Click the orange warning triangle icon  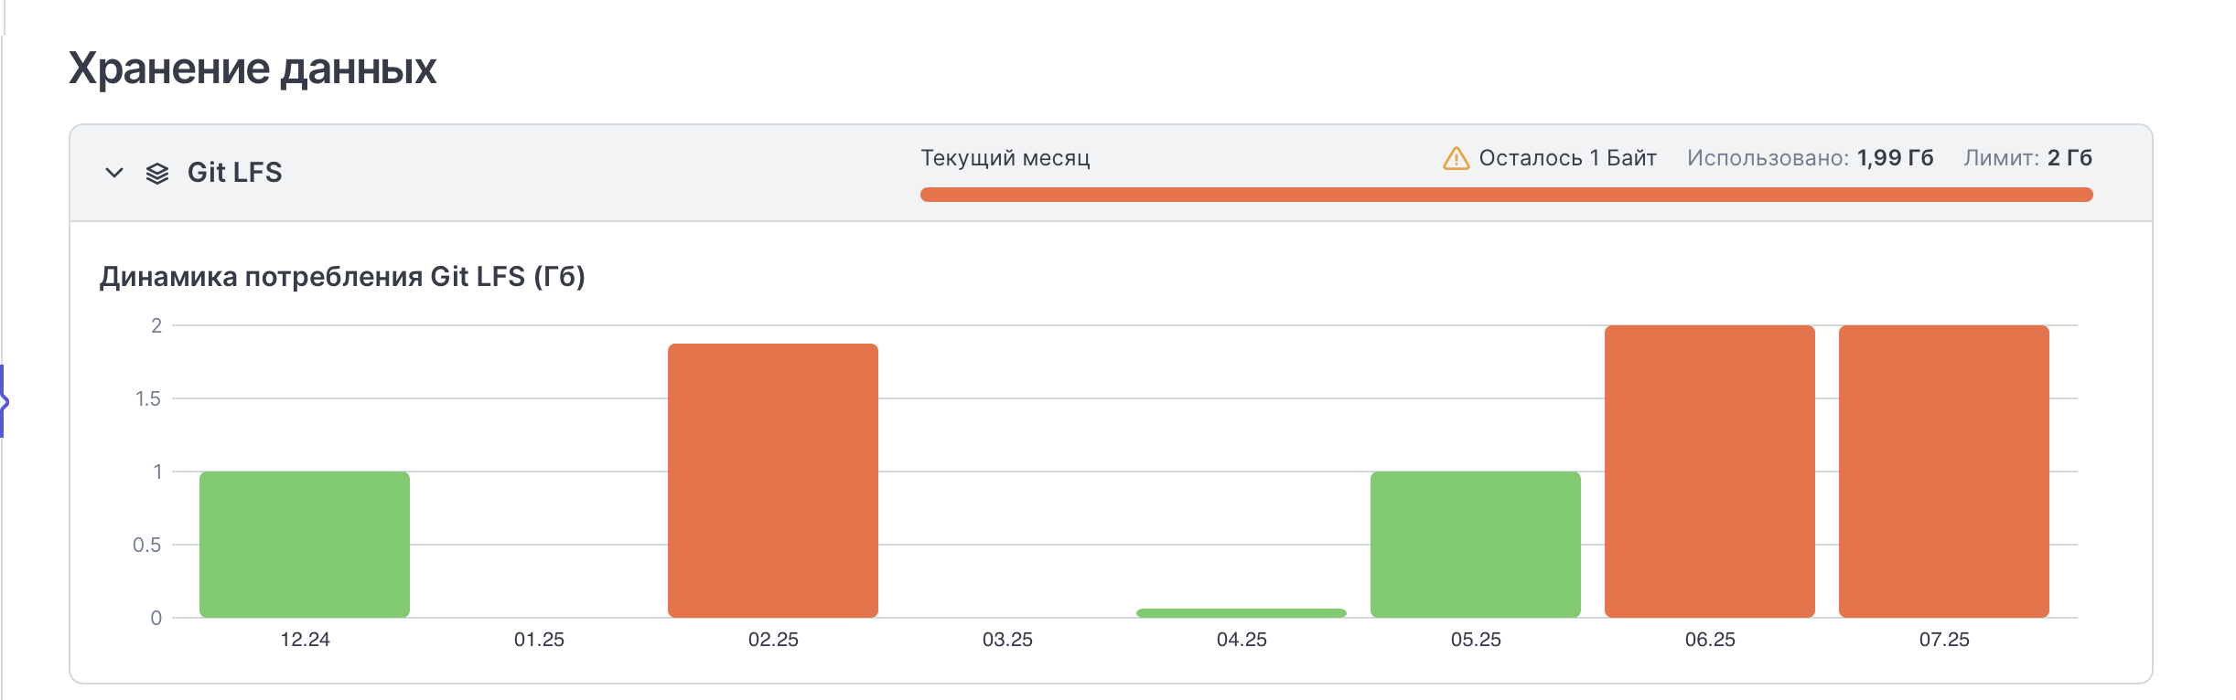coord(1456,158)
